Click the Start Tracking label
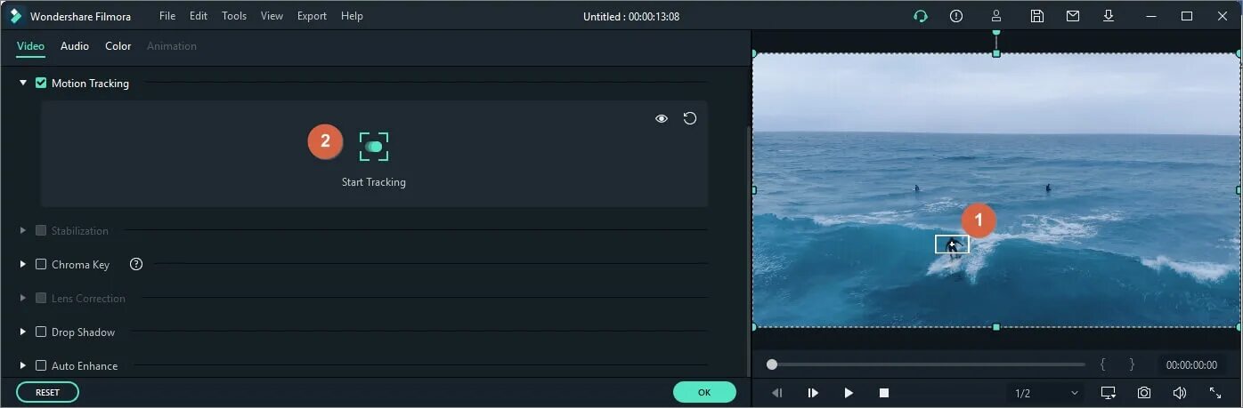Image resolution: width=1243 pixels, height=408 pixels. [374, 182]
